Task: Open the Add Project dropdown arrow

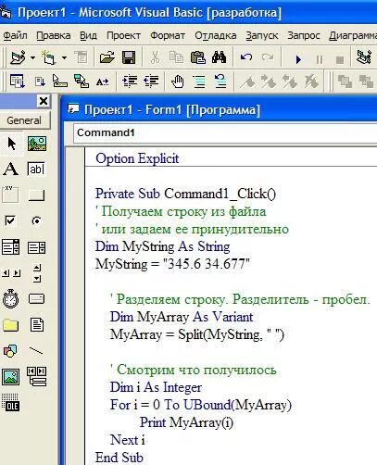Action: [32, 57]
